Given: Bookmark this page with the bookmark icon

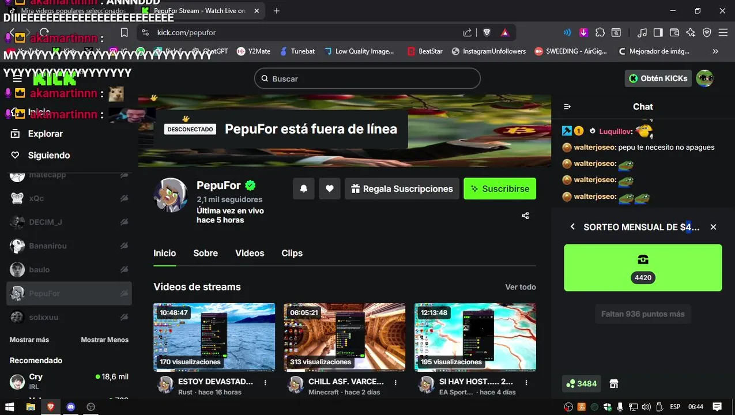Looking at the screenshot, I should click(124, 33).
